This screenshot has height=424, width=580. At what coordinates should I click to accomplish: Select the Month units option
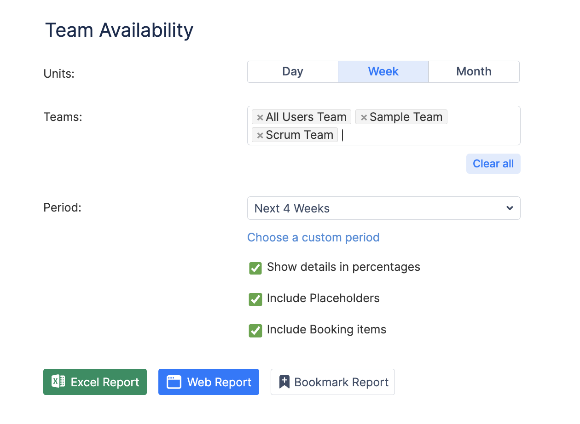pos(474,72)
